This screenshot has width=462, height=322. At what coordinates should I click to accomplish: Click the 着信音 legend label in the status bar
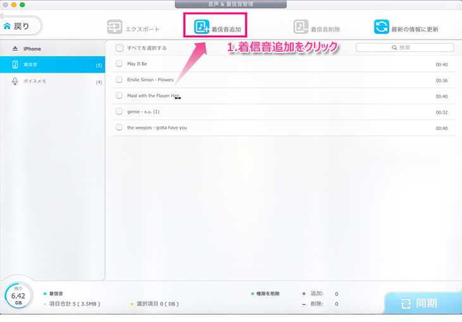click(56, 294)
